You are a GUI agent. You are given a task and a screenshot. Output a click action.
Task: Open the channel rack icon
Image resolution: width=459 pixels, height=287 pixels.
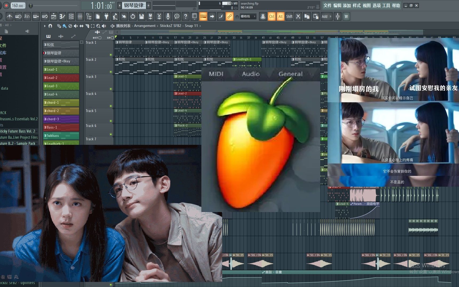pos(71,17)
